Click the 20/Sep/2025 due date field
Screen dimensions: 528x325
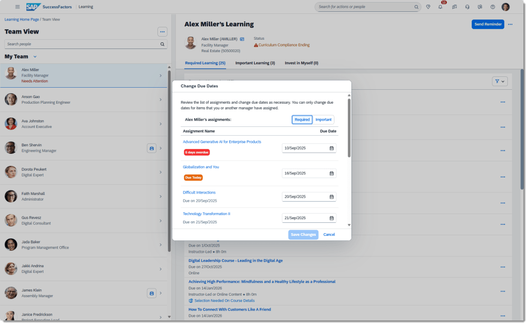[305, 197]
